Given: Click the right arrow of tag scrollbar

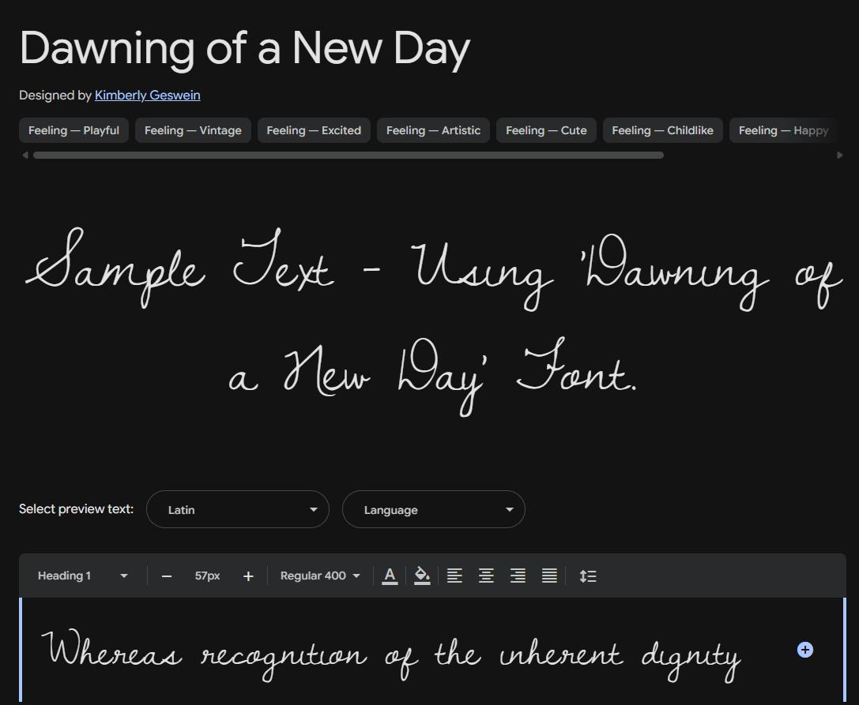Looking at the screenshot, I should [x=840, y=156].
